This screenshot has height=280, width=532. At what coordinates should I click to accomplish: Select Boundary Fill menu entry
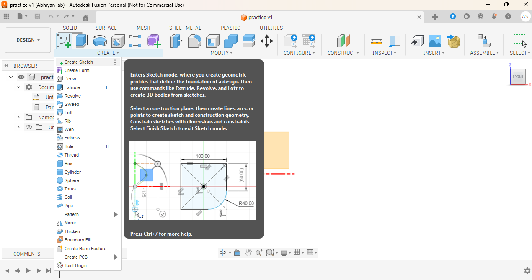tap(88, 240)
